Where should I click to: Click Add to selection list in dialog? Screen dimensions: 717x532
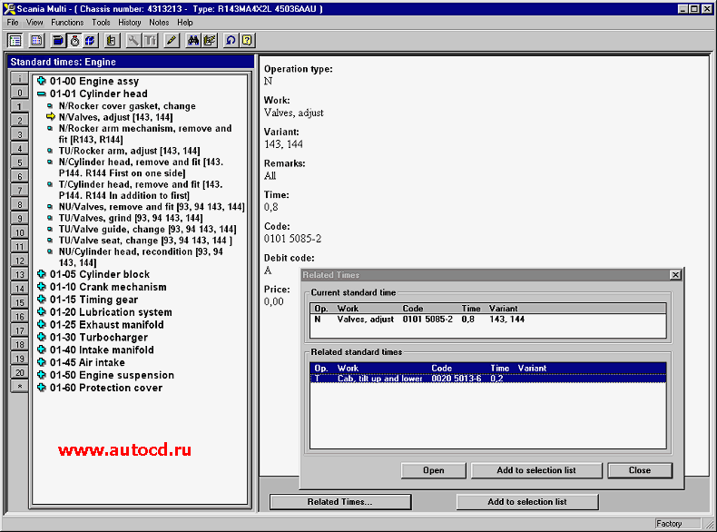tap(536, 470)
